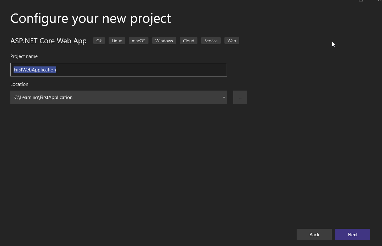Close the configure project dialog

click(379, 1)
